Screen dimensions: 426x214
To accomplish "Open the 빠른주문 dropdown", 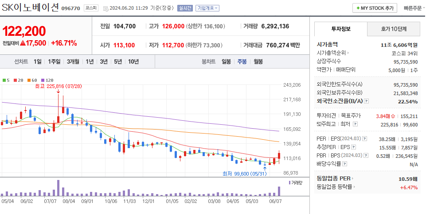I will (x=414, y=8).
